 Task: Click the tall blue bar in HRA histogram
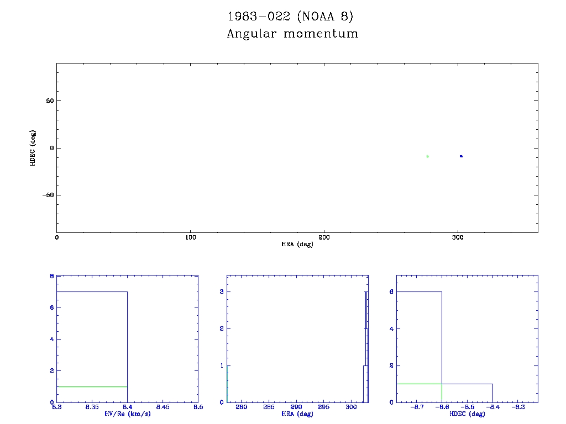[x=366, y=347]
